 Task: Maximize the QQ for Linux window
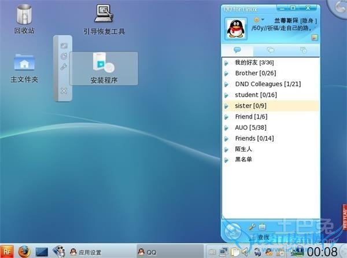coord(293,8)
